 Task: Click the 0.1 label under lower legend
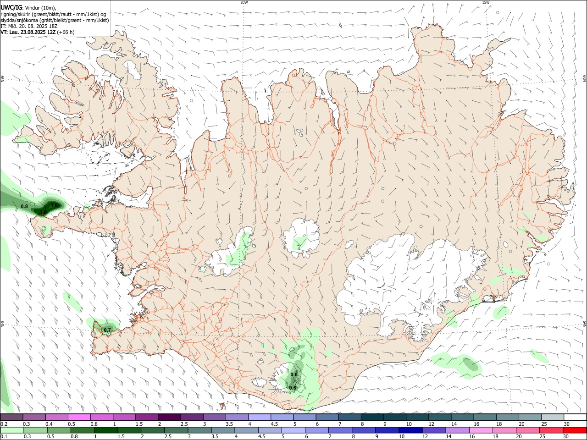pos(4,437)
